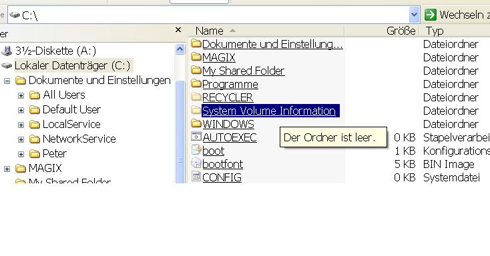The height and width of the screenshot is (256, 490).
Task: Click the Programme folder icon
Action: [x=196, y=84]
